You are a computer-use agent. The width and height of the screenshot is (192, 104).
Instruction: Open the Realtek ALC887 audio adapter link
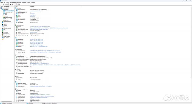(x=45, y=52)
